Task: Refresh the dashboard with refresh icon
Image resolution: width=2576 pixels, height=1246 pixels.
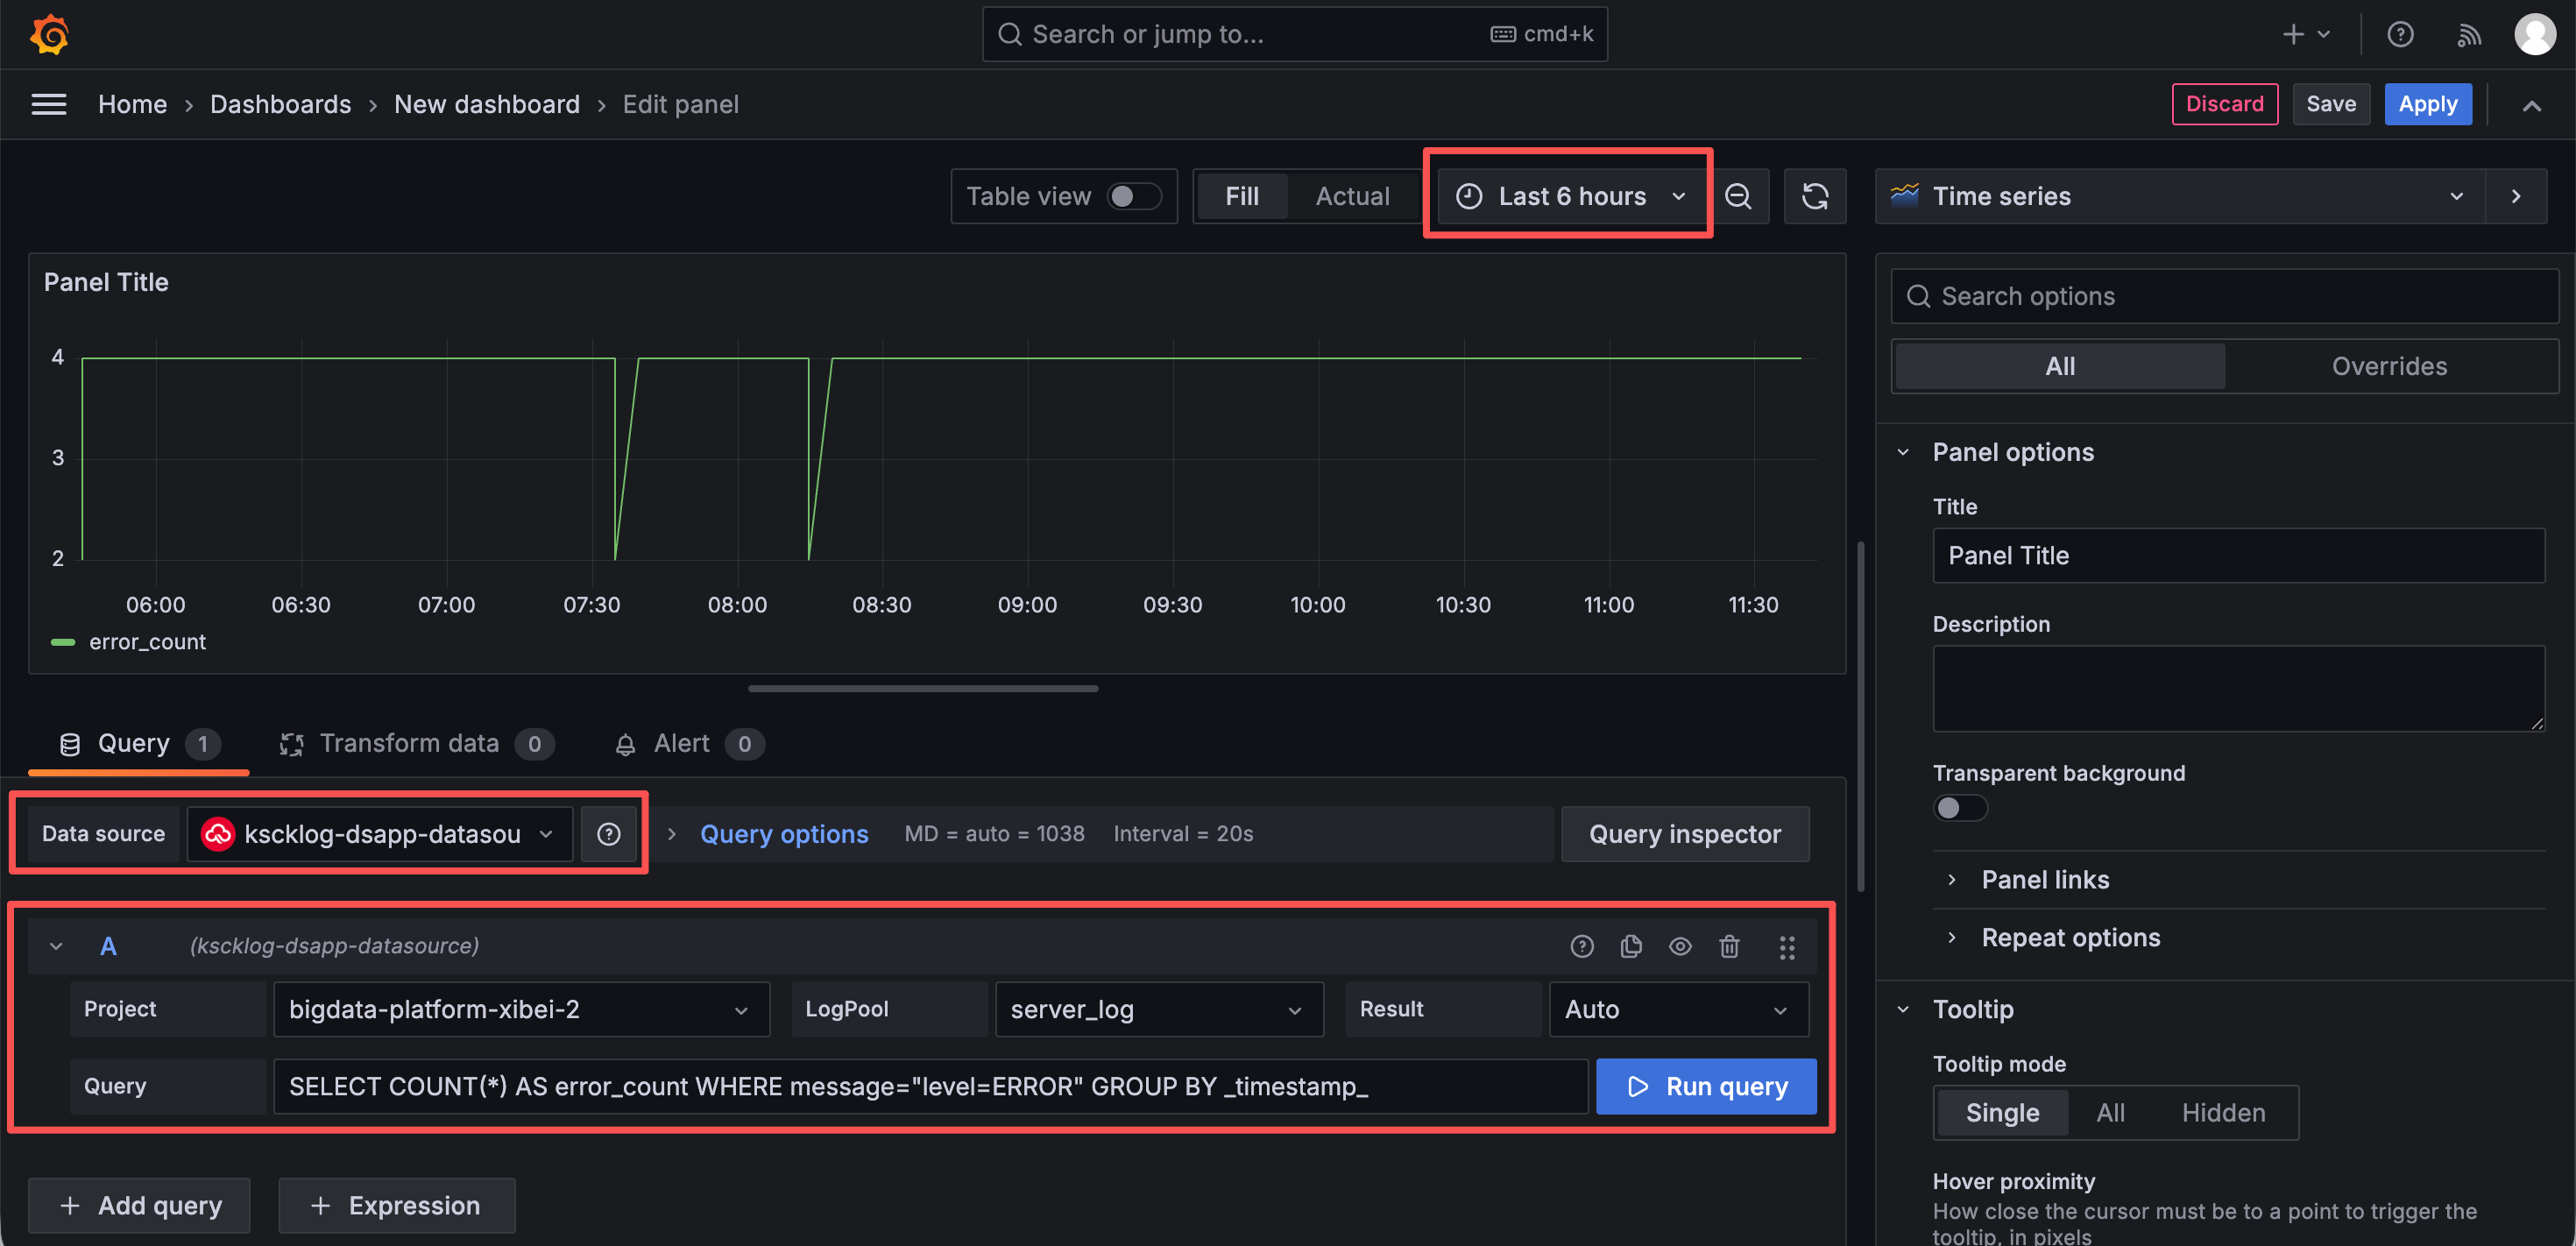Action: tap(1815, 196)
